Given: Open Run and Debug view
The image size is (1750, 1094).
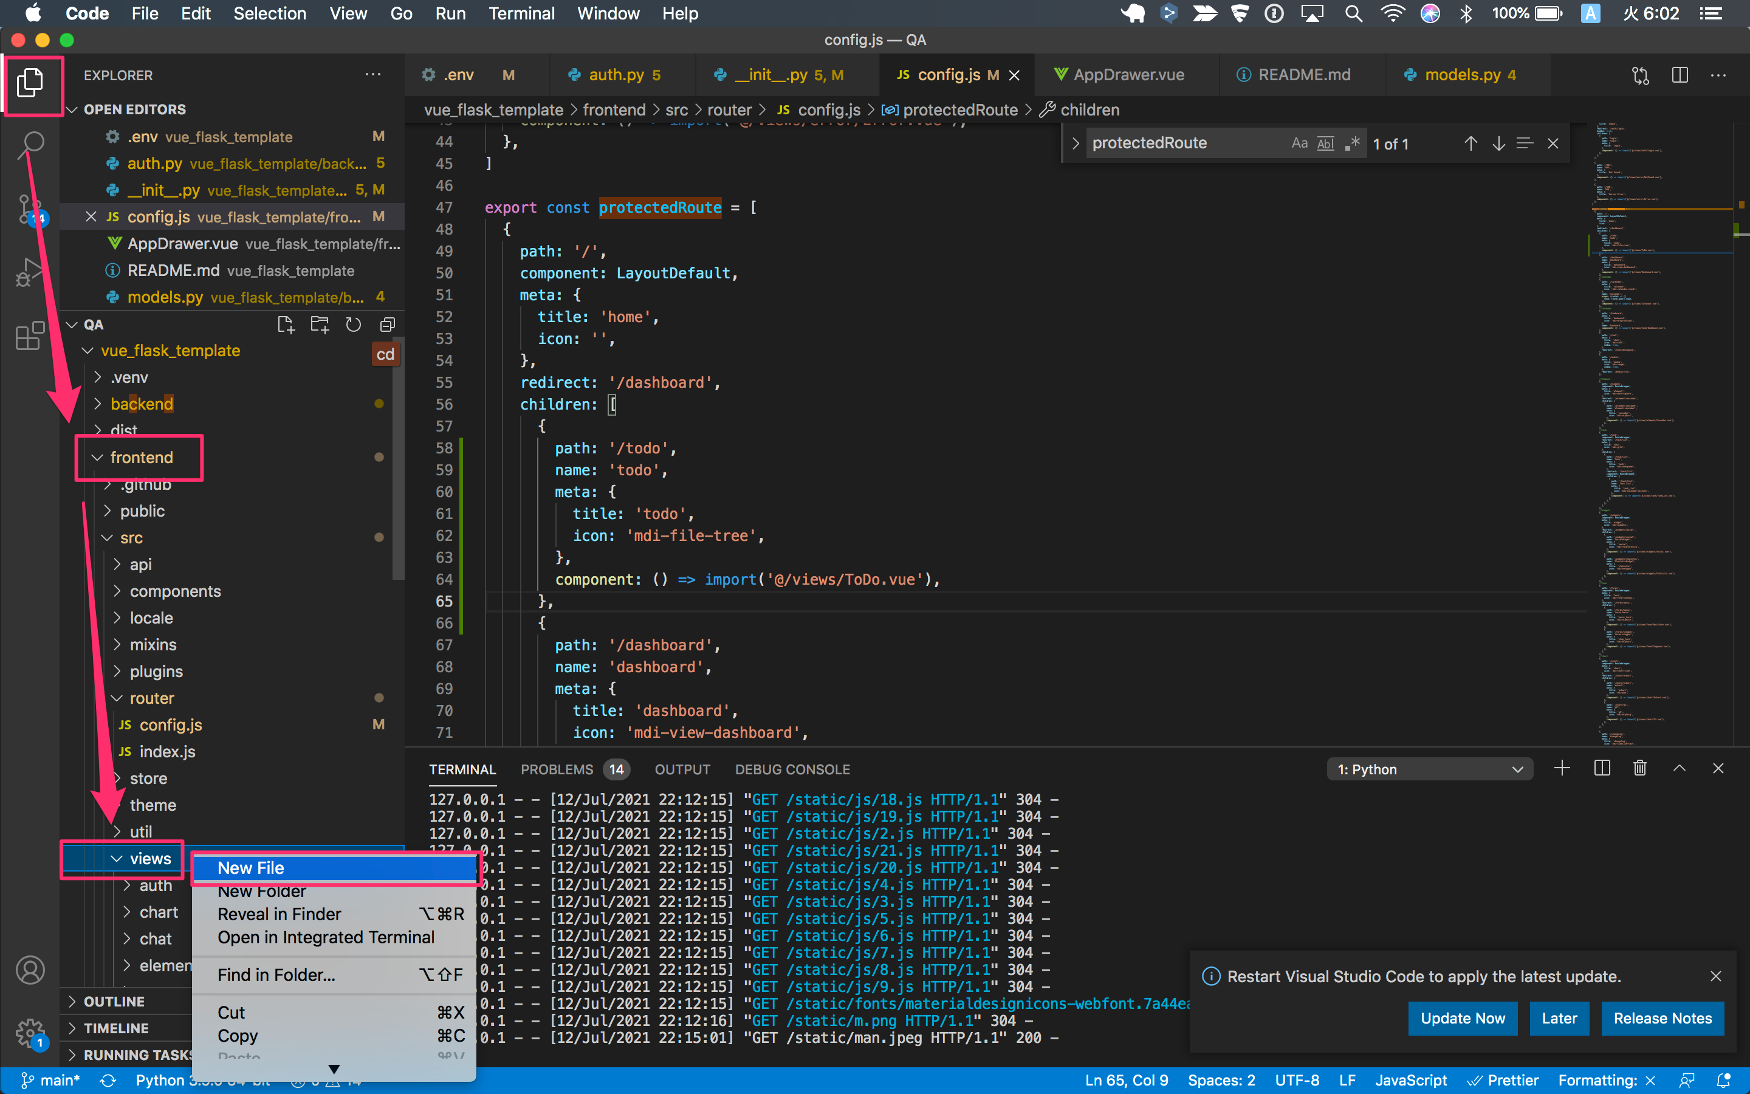Looking at the screenshot, I should pos(30,272).
